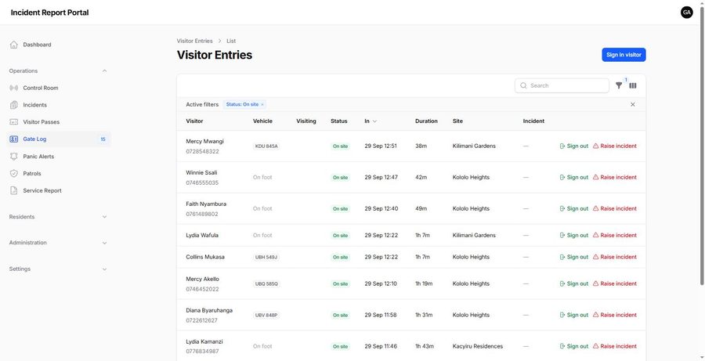705x361 pixels.
Task: Click vehicle plate UBV 848P
Action: (266, 315)
